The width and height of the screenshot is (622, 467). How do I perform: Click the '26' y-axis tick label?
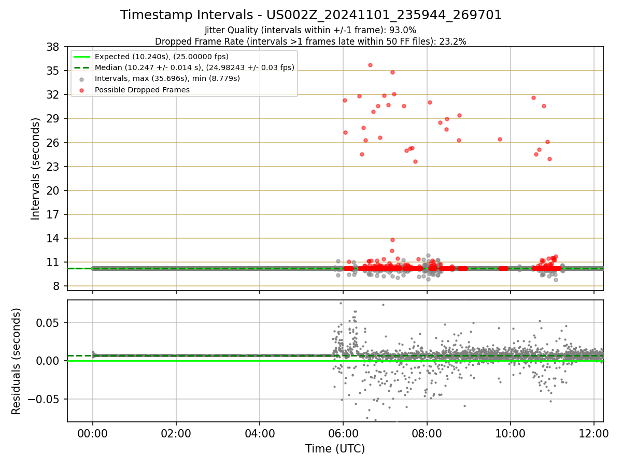(53, 143)
